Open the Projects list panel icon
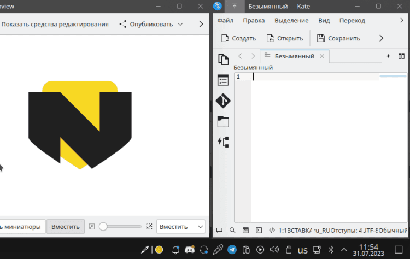This screenshot has height=259, width=410. [x=223, y=80]
